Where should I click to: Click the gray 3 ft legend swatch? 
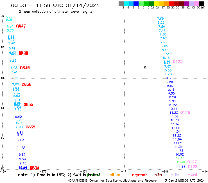(x=121, y=3)
